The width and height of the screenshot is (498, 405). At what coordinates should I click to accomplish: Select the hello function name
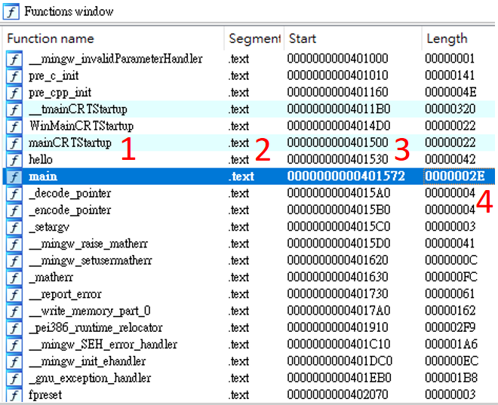pos(41,160)
